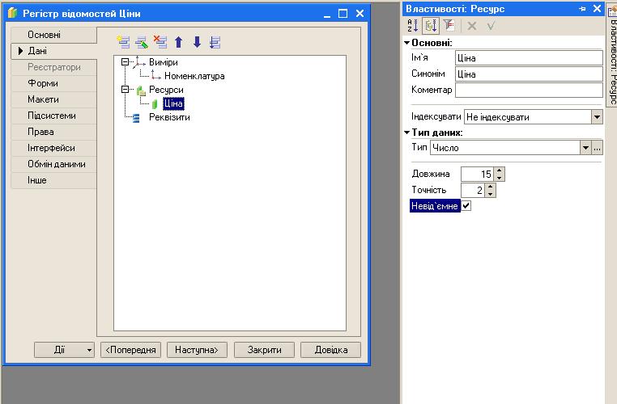Click the Тип ellipsis selection button
The image size is (617, 404).
point(597,148)
